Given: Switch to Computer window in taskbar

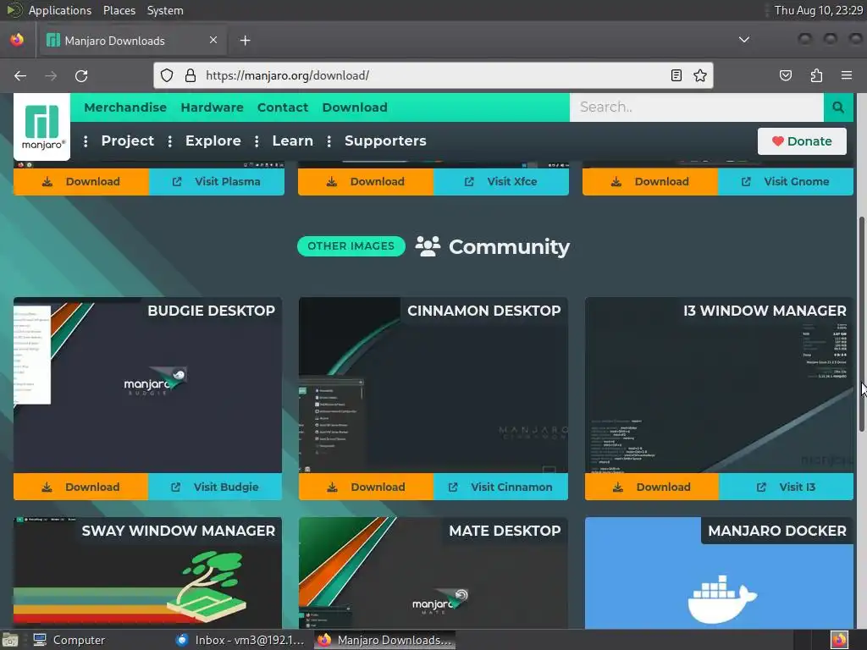Looking at the screenshot, I should click(69, 640).
